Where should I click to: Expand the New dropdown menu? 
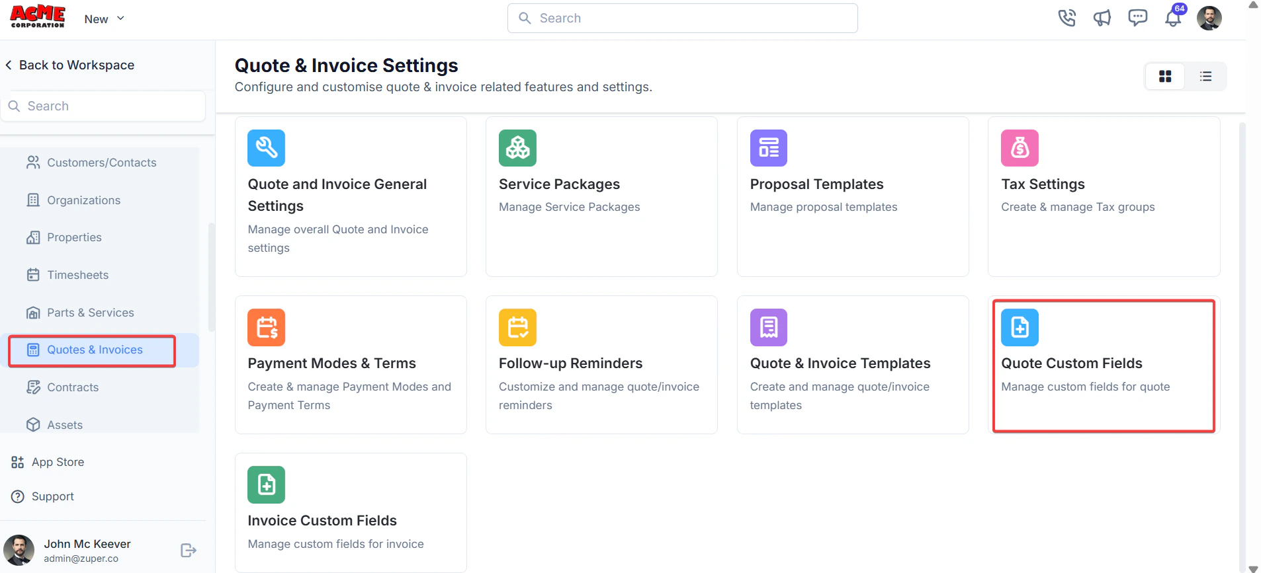click(104, 19)
